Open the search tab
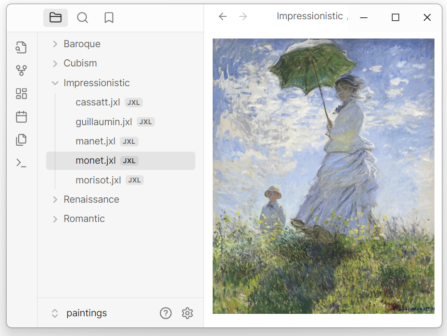The image size is (447, 336). point(82,18)
